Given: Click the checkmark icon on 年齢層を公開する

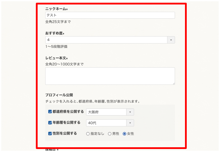Looking at the screenshot, I should 50,122.
